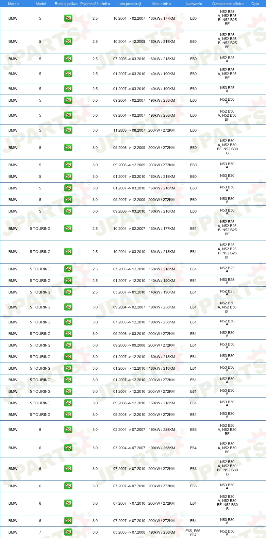The width and height of the screenshot is (266, 538).
Task: Click the Opis column header
Action: point(255,4)
